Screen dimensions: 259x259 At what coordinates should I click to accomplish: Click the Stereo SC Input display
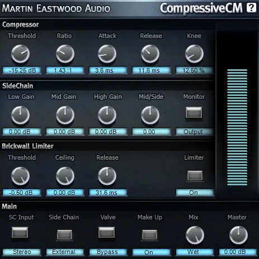pyautogui.click(x=22, y=252)
